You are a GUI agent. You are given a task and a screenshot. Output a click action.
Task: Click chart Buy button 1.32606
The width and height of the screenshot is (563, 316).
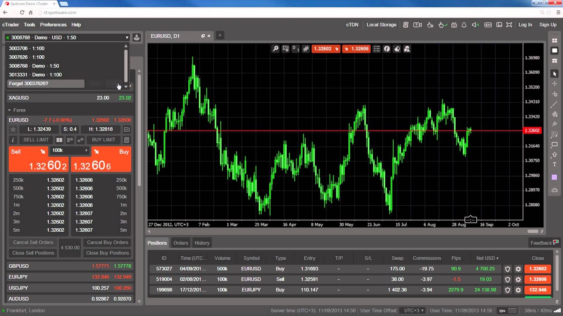356,49
